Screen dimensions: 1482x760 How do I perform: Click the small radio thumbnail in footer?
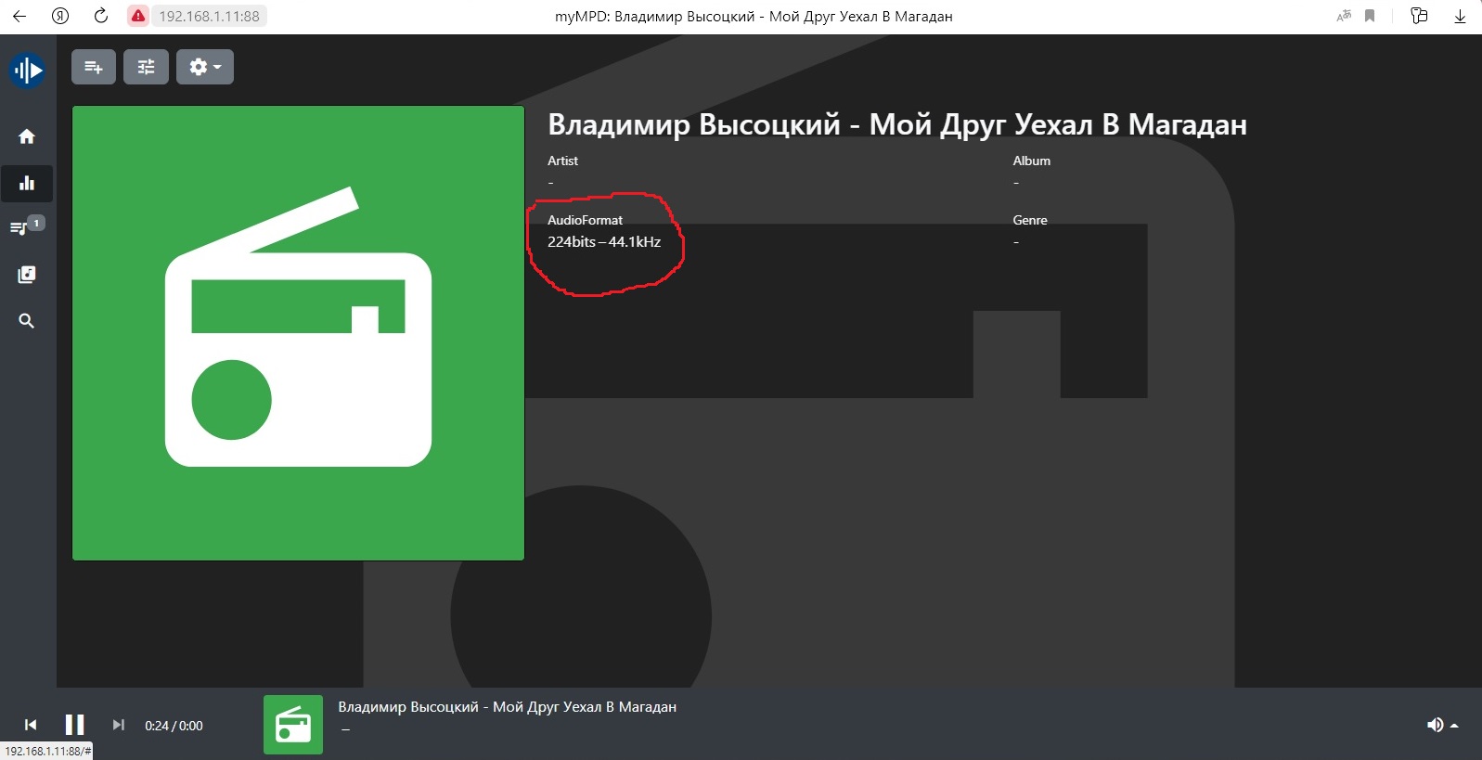click(x=293, y=725)
